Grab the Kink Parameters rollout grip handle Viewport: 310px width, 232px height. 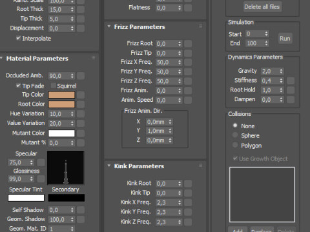coord(201,166)
